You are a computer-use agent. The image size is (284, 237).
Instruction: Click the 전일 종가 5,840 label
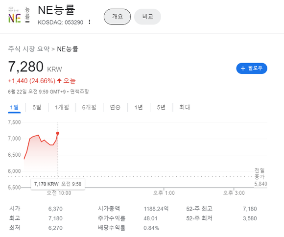pos(260,177)
